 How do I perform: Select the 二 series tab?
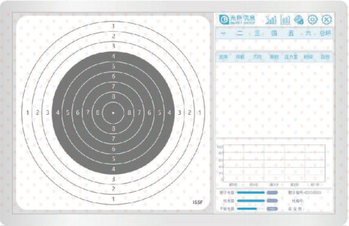click(240, 33)
